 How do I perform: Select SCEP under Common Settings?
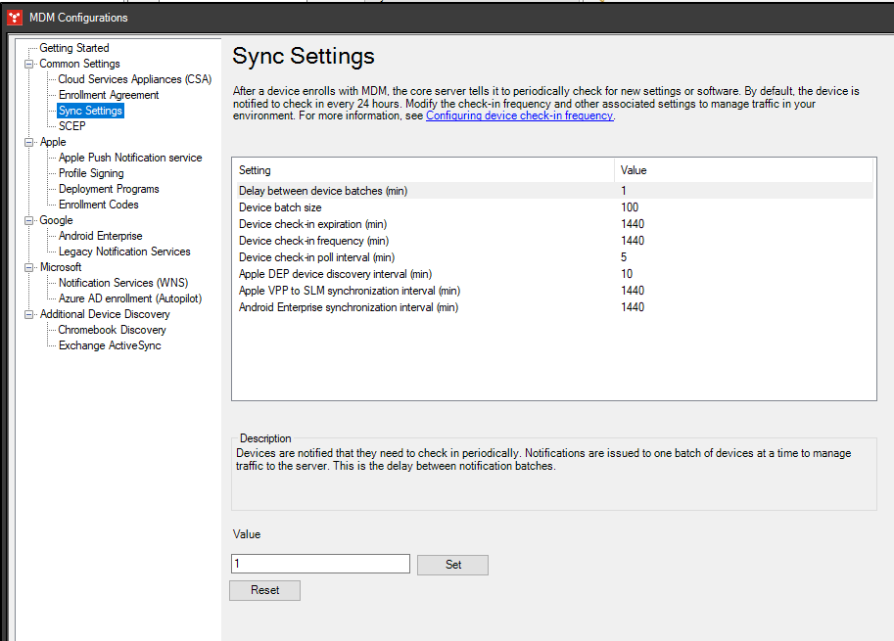tap(71, 126)
